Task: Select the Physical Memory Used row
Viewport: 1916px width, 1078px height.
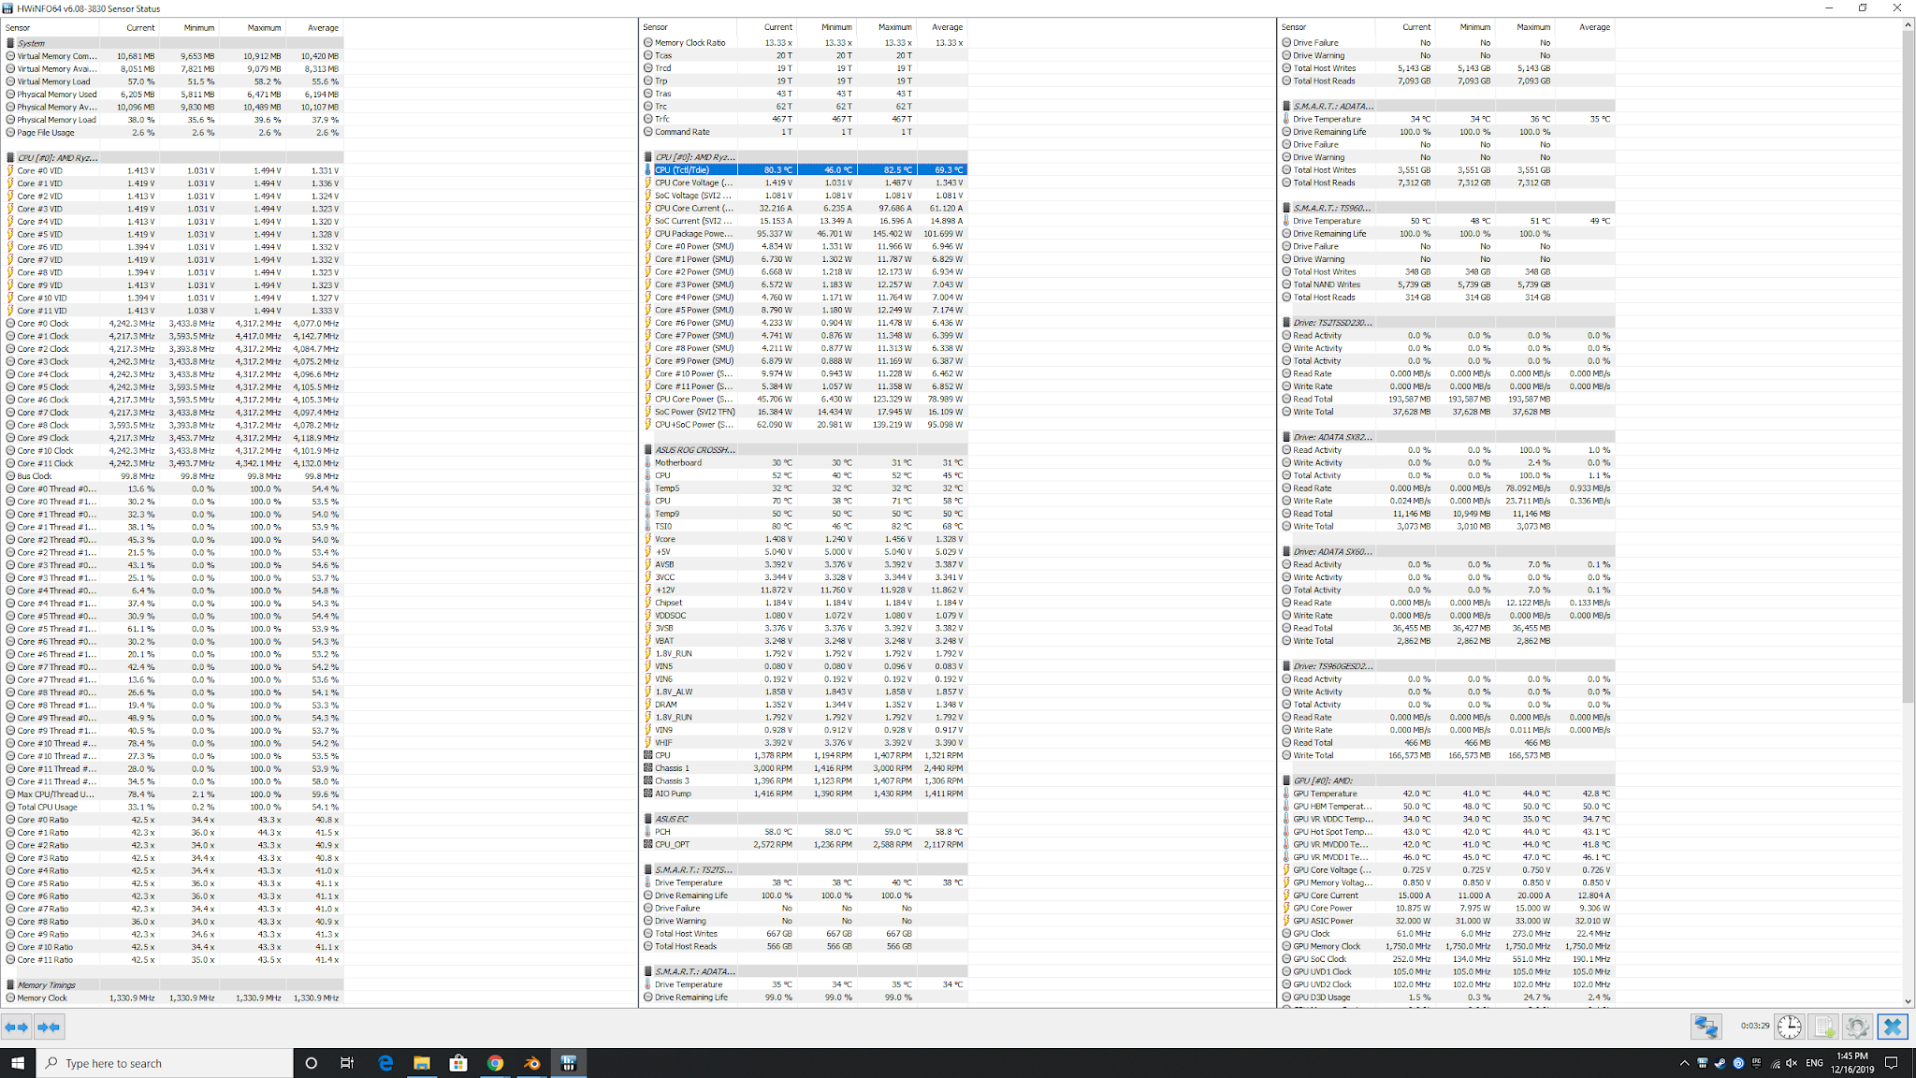Action: [x=173, y=95]
